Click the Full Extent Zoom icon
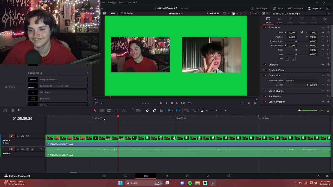This screenshot has height=187, width=333. (x=187, y=110)
